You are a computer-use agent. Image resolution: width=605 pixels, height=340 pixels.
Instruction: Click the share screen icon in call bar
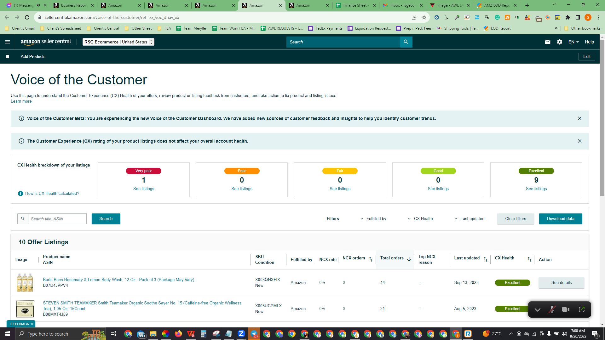point(582,309)
